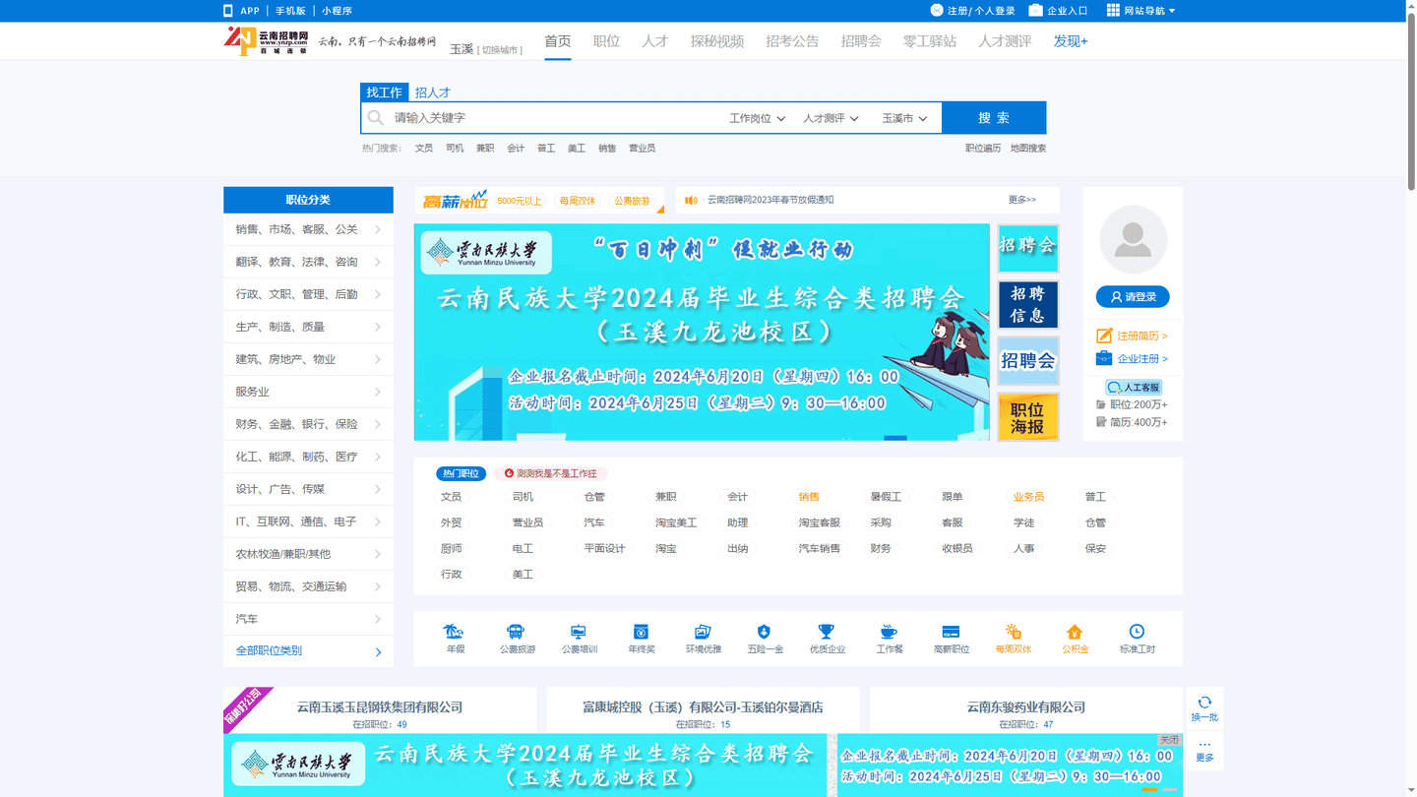Click the 五险一金 shield icon

765,632
